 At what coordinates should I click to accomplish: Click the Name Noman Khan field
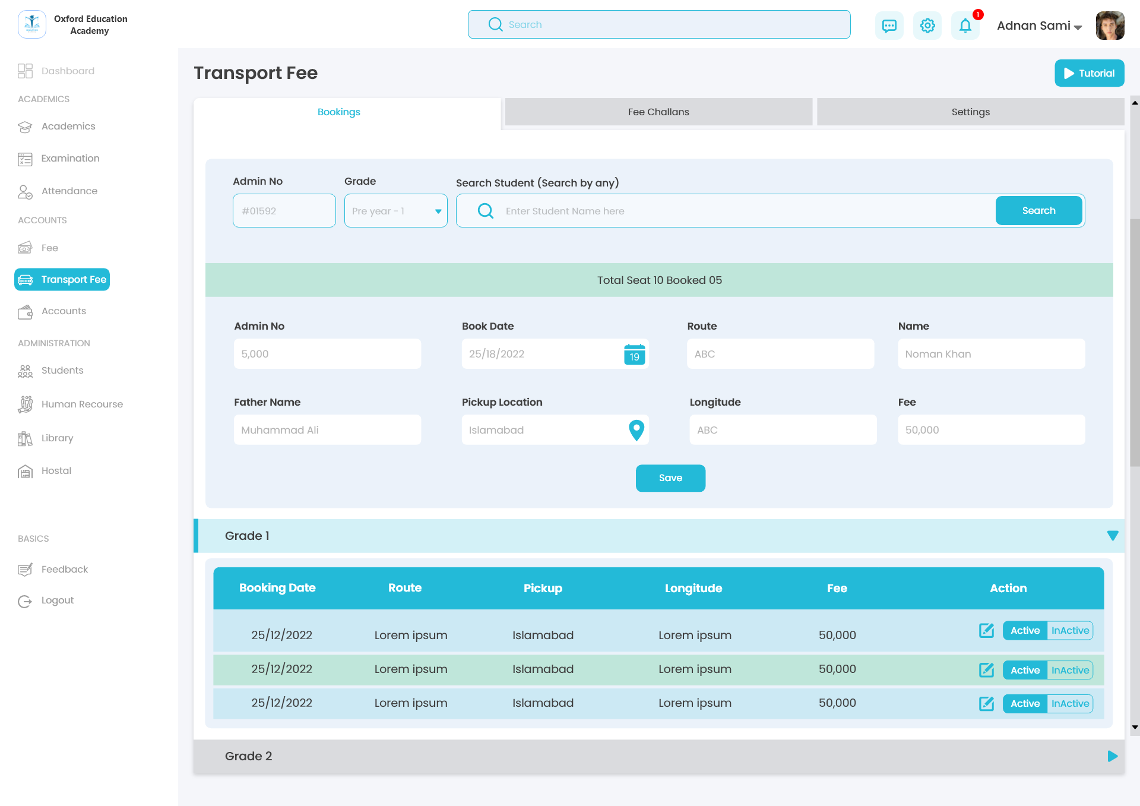click(991, 353)
